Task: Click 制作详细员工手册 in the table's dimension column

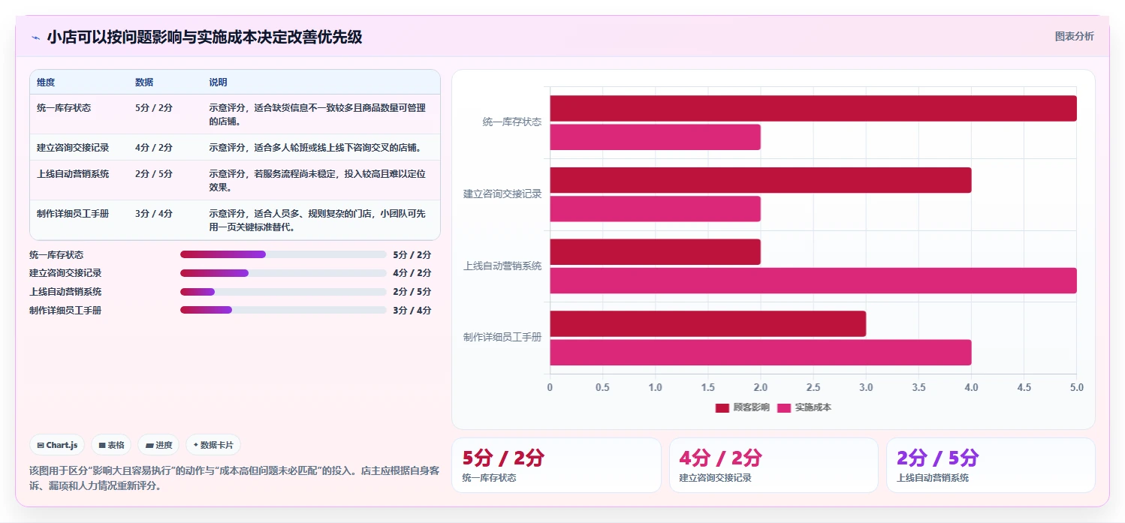Action: 73,213
